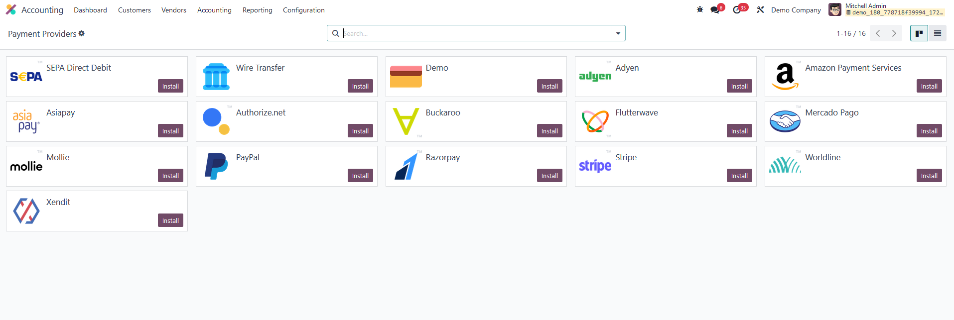Viewport: 954px width, 320px height.
Task: Click the PayPal logo
Action: tap(216, 166)
